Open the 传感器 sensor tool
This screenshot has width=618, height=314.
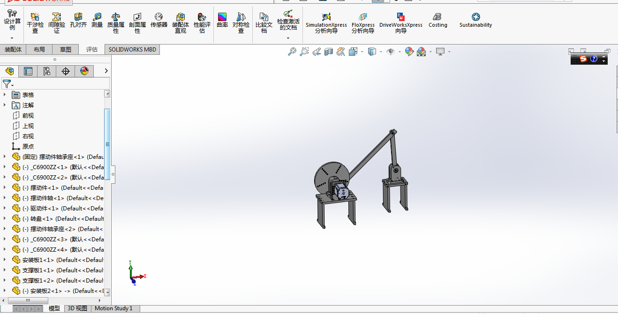click(159, 21)
